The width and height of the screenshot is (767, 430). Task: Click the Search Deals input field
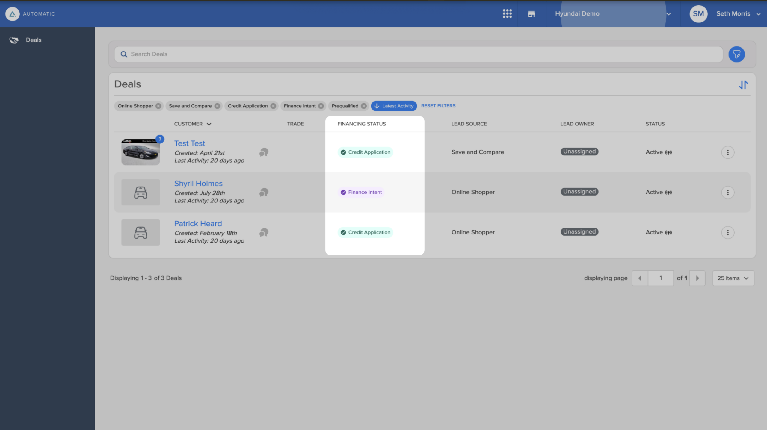[x=419, y=54]
